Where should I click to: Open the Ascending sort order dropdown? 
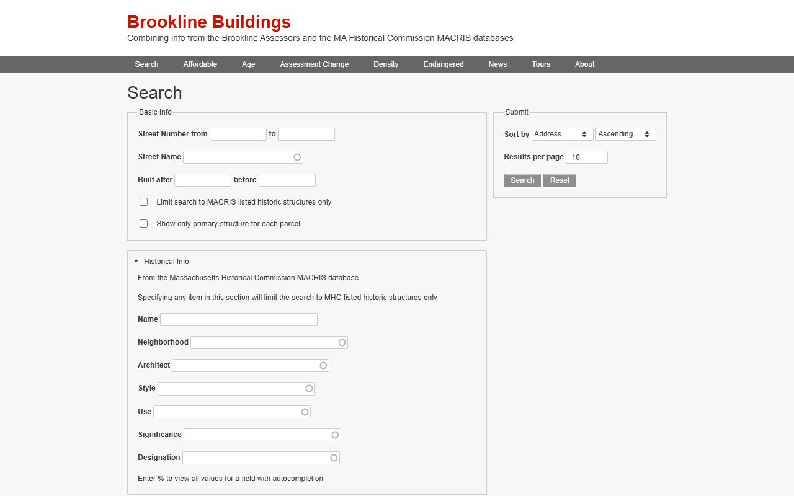coord(626,134)
